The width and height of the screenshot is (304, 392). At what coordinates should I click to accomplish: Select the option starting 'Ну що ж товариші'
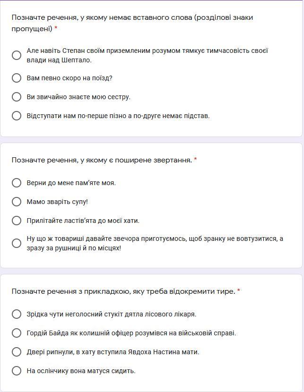pos(17,243)
